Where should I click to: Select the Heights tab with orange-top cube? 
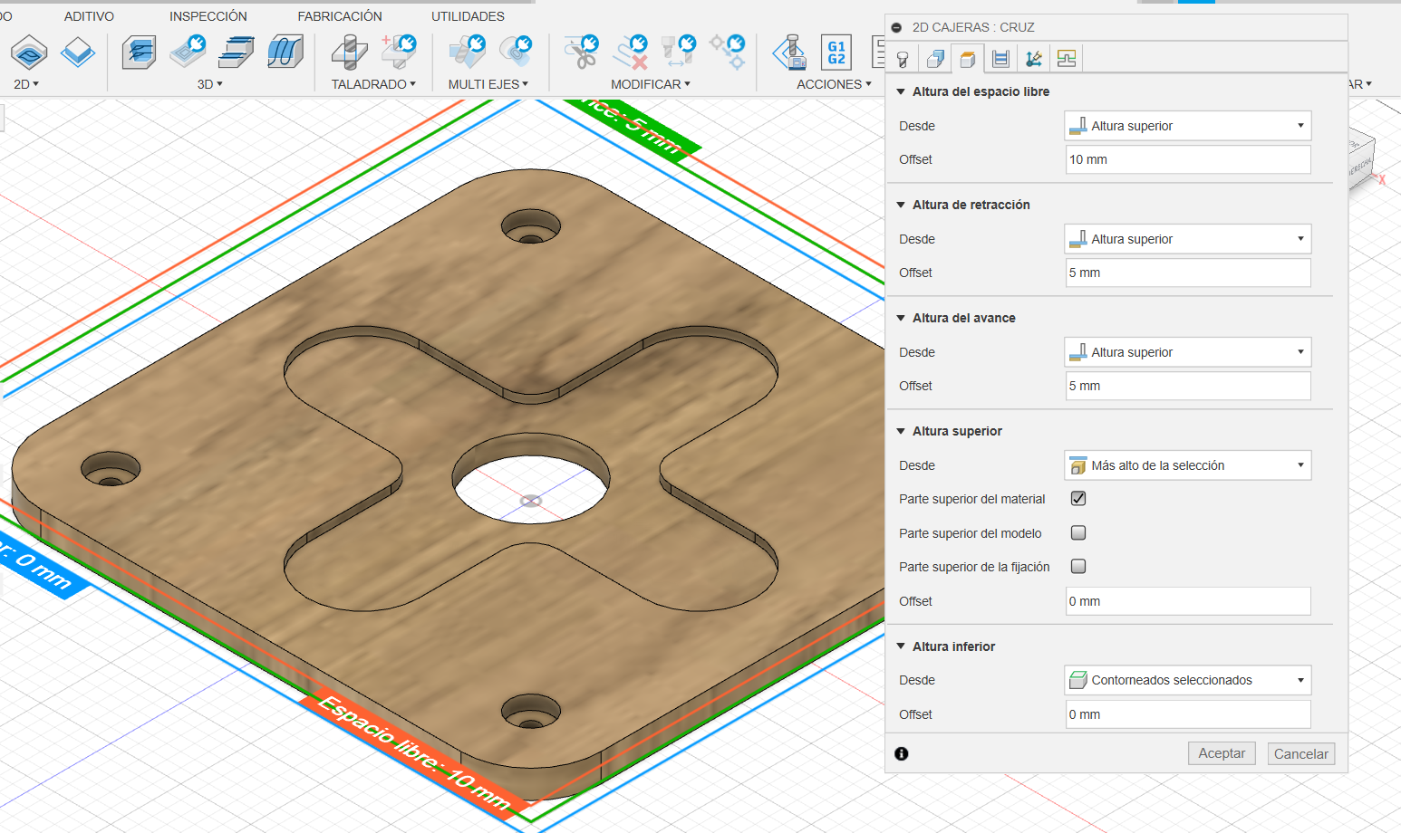[968, 59]
